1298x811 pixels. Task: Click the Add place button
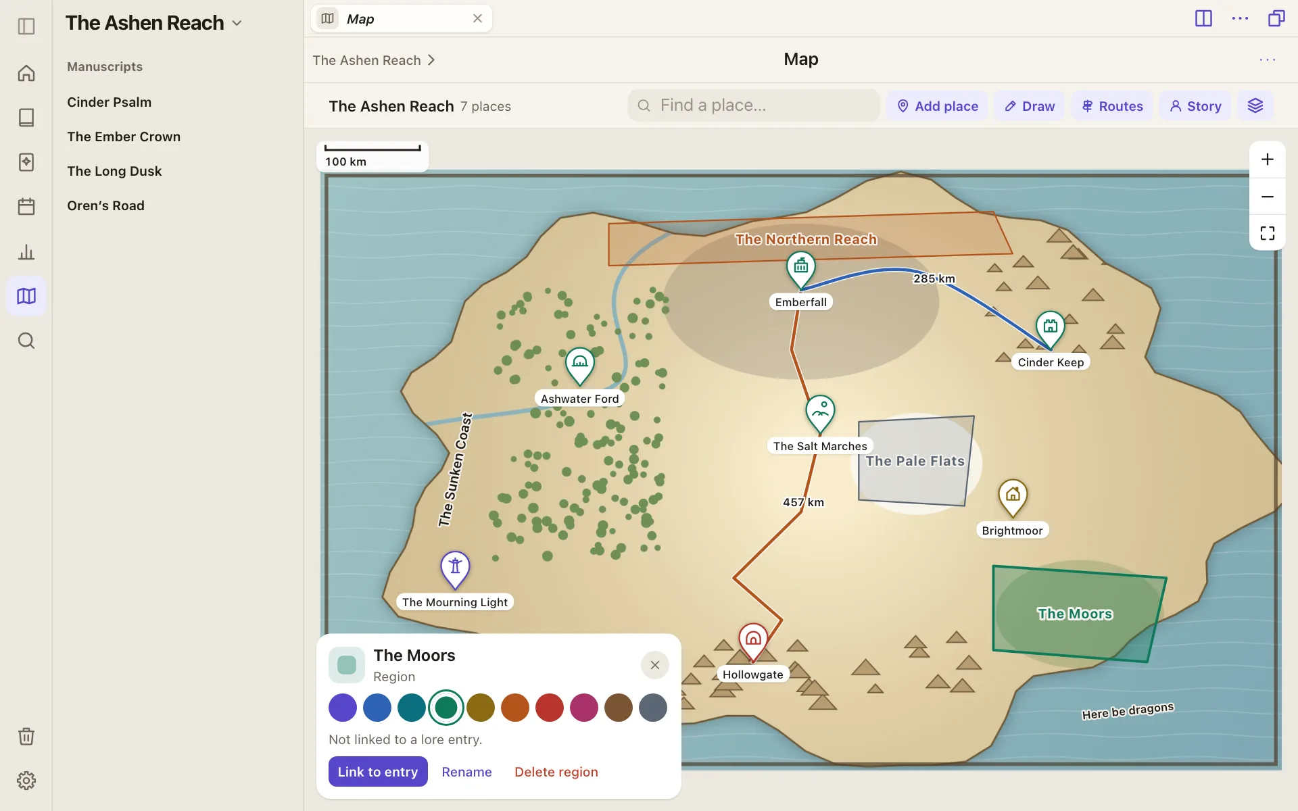point(938,106)
